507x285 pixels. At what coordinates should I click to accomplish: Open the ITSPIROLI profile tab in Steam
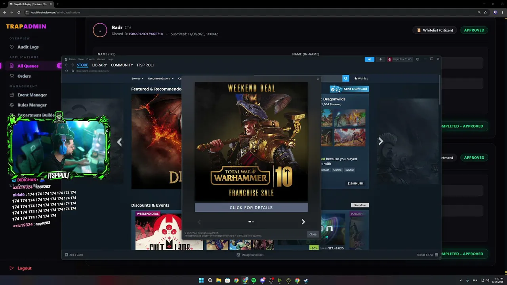[145, 65]
